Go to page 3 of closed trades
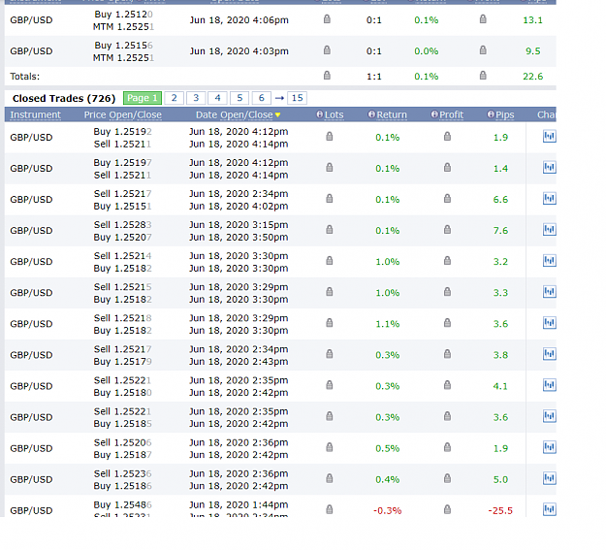The height and width of the screenshot is (550, 606). pyautogui.click(x=196, y=98)
